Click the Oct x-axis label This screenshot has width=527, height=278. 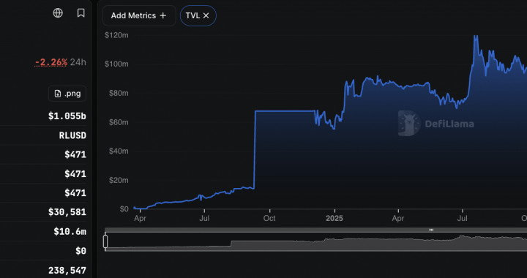(269, 219)
